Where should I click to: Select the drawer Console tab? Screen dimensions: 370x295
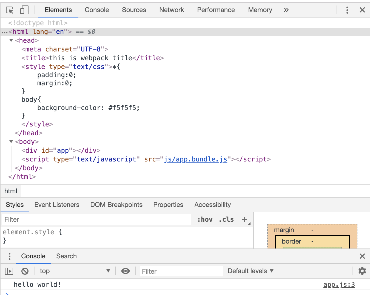click(x=33, y=256)
